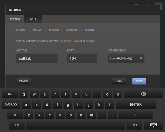Viewport: 165px width, 132px height.
Task: Tap the h key
Action: pos(78,104)
